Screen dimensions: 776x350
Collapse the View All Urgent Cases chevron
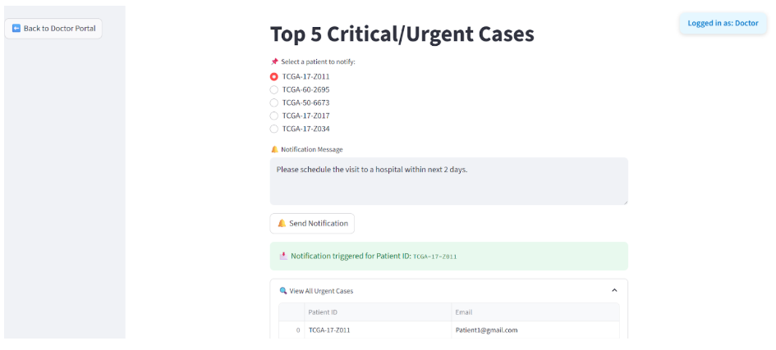(x=614, y=290)
